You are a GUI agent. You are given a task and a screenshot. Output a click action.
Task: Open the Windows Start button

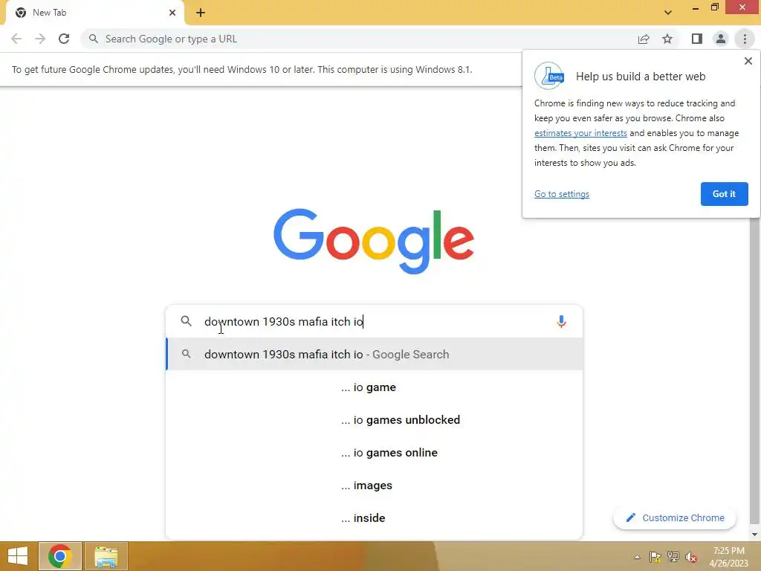[x=18, y=556]
